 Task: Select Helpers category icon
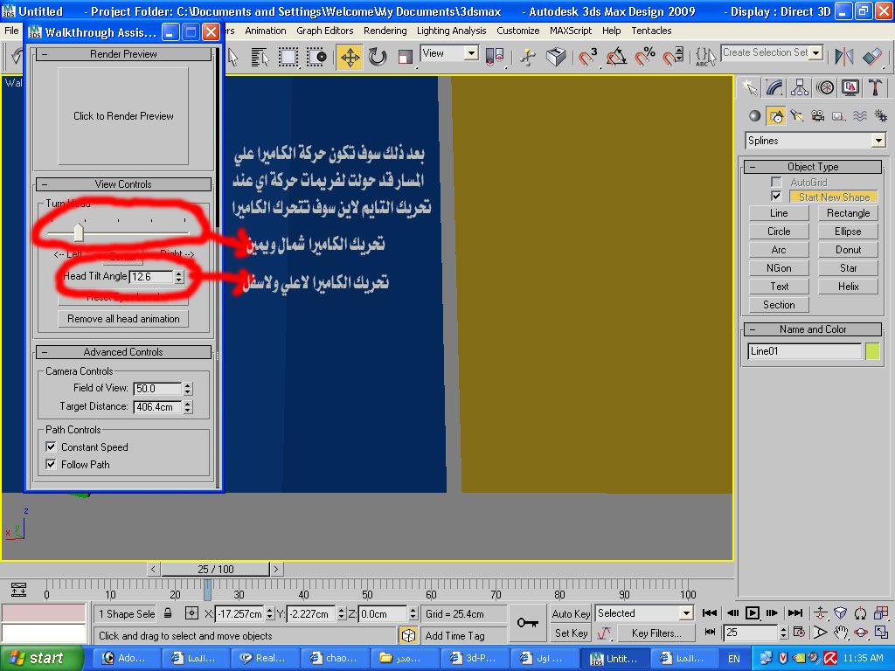coord(839,116)
